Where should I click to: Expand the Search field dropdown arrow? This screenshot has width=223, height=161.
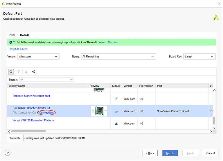tap(71, 79)
